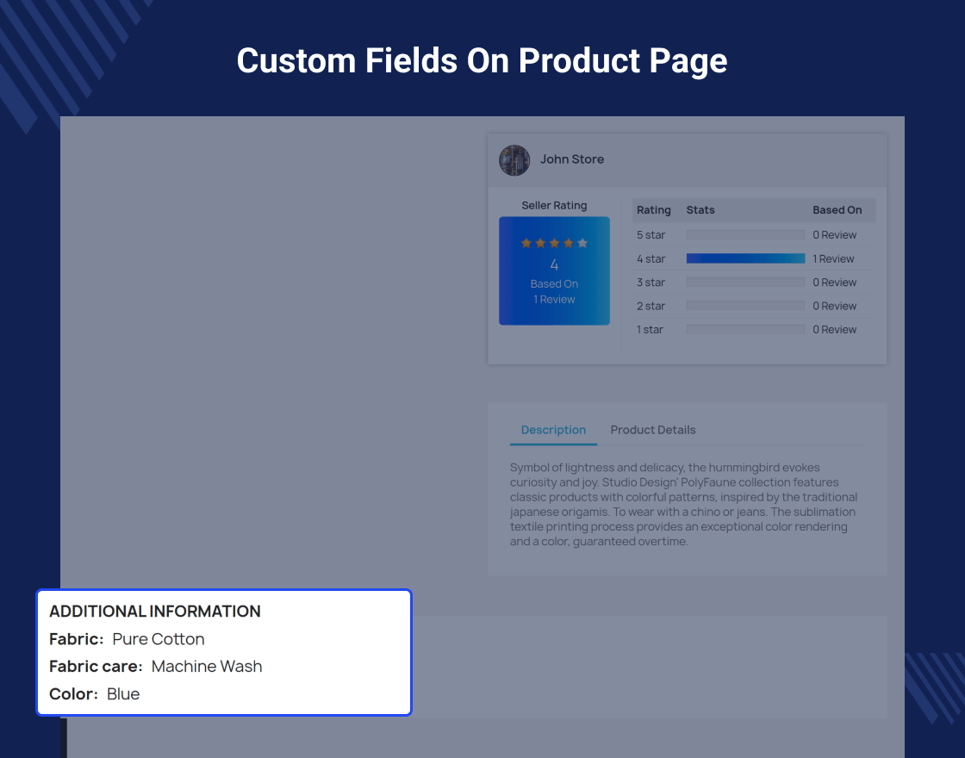Click the 'Rating' column header
Viewport: 965px width, 758px height.
654,210
